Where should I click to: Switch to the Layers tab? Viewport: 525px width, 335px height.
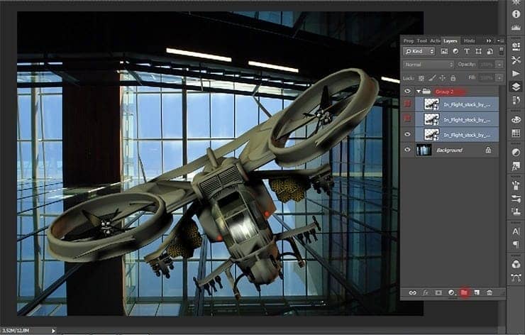click(x=451, y=41)
